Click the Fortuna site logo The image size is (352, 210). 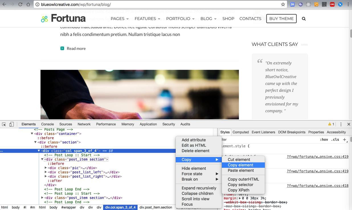coord(63,19)
